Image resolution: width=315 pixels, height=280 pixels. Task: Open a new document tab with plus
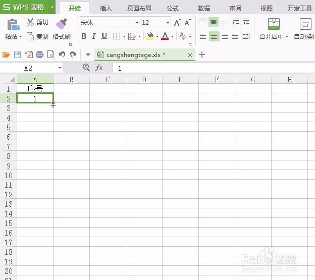pos(202,54)
